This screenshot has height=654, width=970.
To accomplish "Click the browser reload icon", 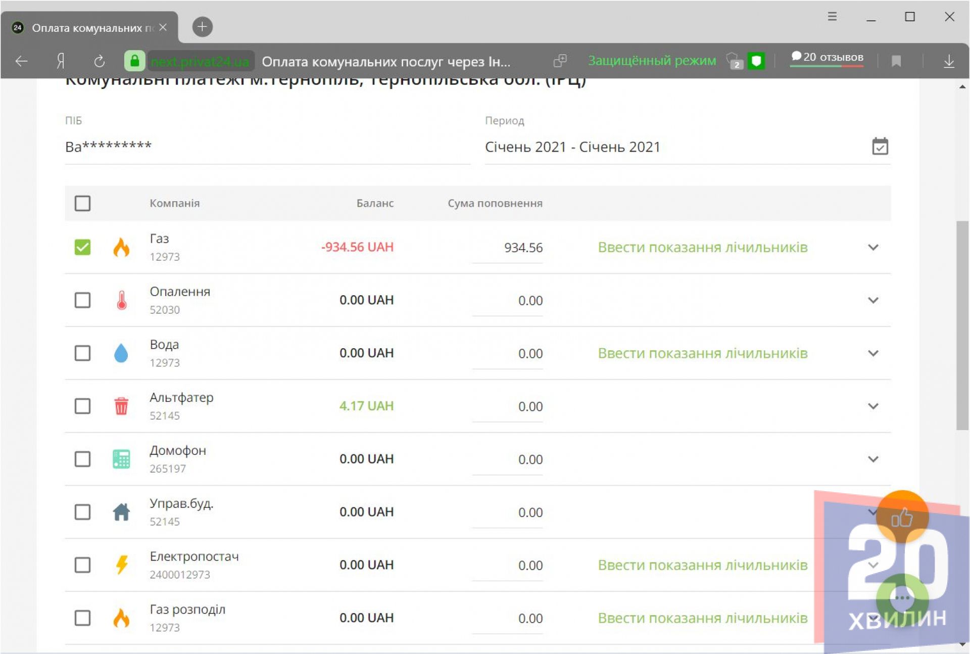I will click(x=100, y=61).
